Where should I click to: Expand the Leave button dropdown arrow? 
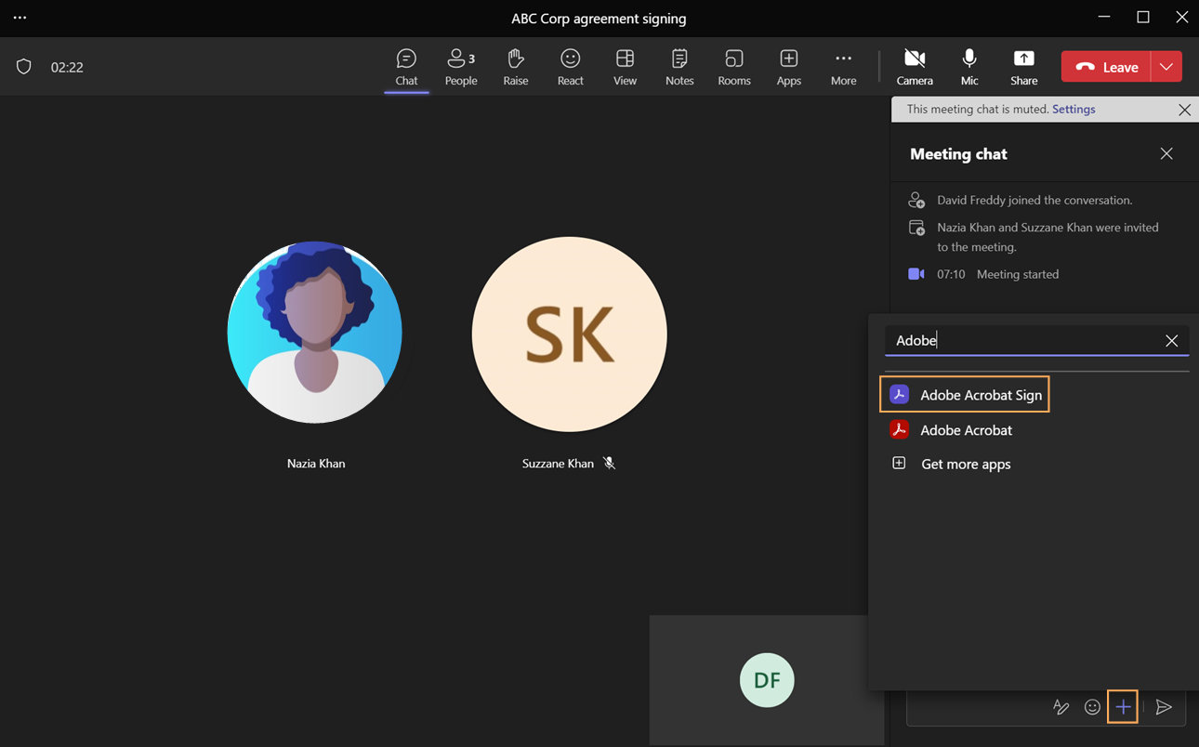(x=1167, y=66)
